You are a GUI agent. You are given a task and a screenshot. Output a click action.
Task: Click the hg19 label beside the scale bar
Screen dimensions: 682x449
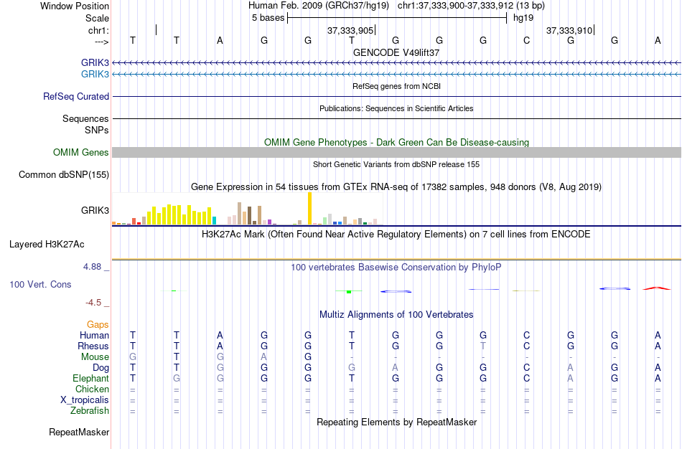point(523,18)
